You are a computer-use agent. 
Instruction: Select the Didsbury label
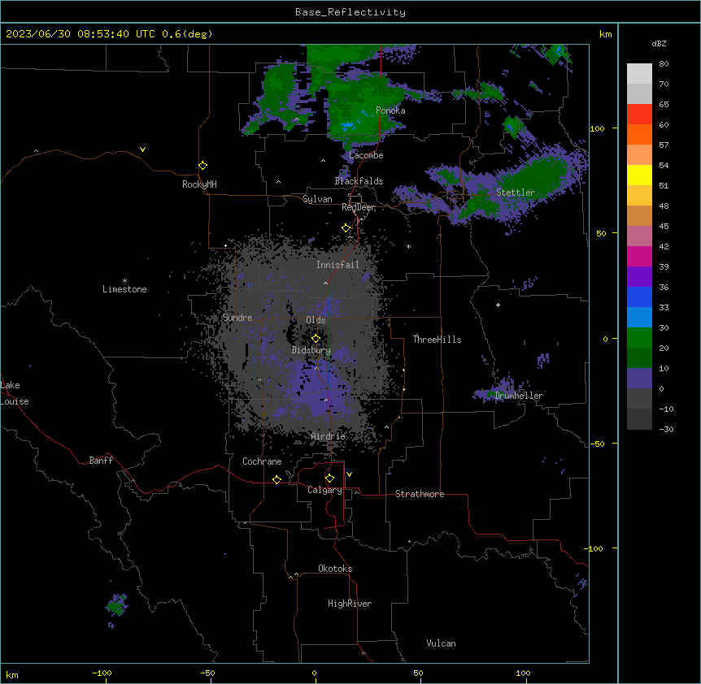pyautogui.click(x=311, y=350)
